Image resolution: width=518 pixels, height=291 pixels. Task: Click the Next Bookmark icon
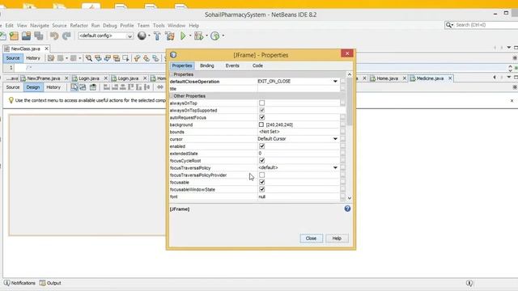coord(146,58)
